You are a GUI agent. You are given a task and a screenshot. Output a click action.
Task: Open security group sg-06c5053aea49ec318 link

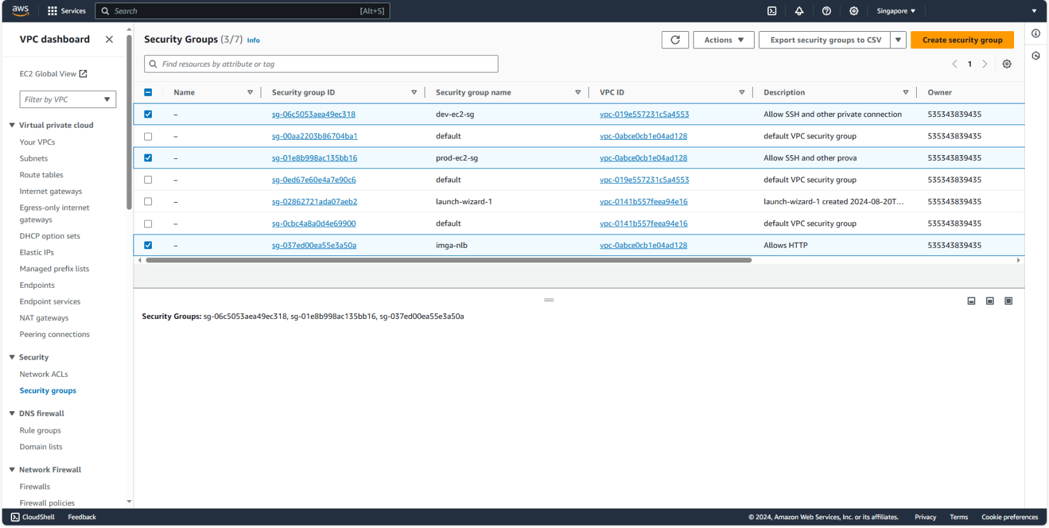coord(313,114)
